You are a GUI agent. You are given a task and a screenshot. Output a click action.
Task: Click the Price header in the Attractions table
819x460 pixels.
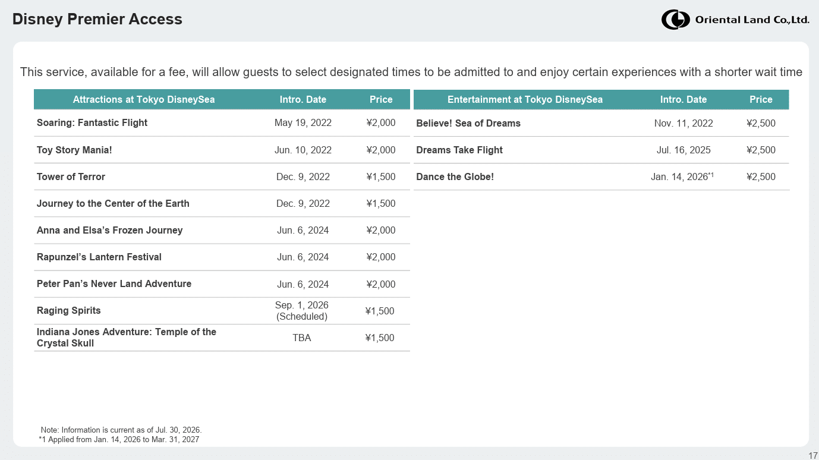pos(381,99)
